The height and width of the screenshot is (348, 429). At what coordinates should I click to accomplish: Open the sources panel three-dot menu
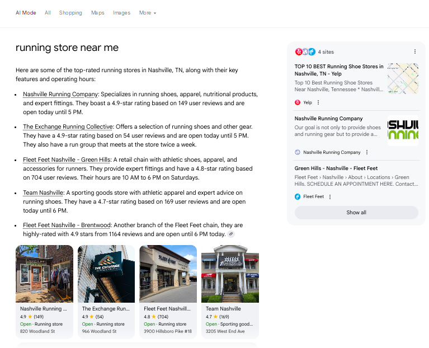pyautogui.click(x=415, y=51)
